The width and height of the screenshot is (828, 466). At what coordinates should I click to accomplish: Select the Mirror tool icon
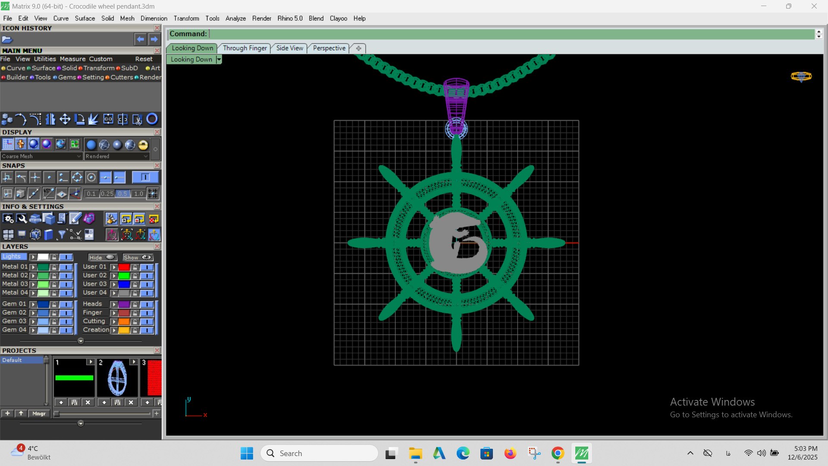[x=50, y=119]
